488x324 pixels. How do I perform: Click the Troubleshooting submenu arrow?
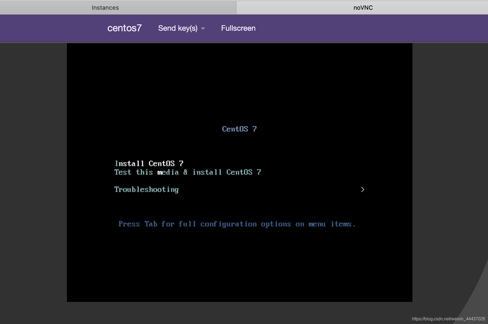click(x=362, y=189)
